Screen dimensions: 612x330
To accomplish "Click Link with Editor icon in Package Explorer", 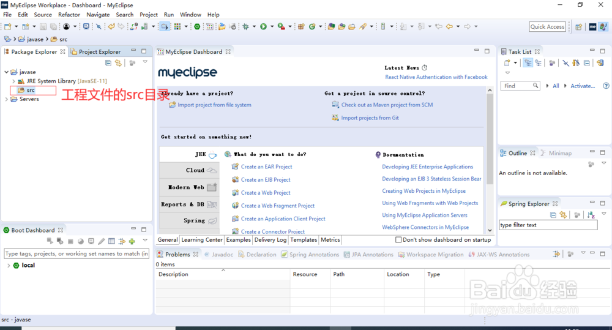I will (118, 63).
